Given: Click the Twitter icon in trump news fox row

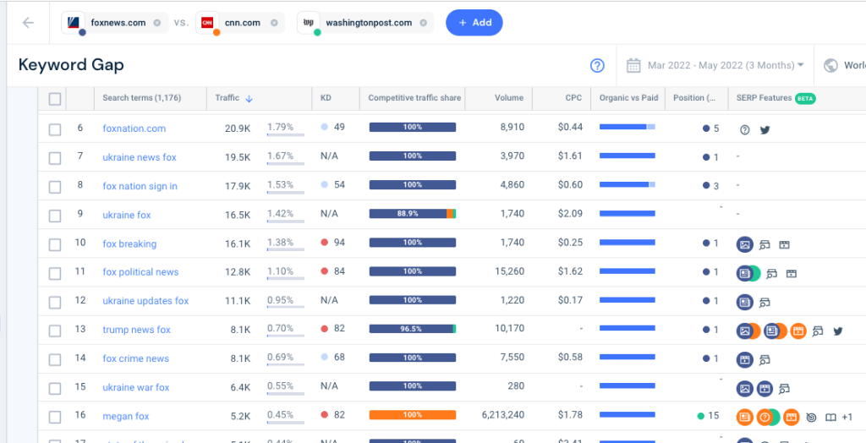Looking at the screenshot, I should pos(838,331).
